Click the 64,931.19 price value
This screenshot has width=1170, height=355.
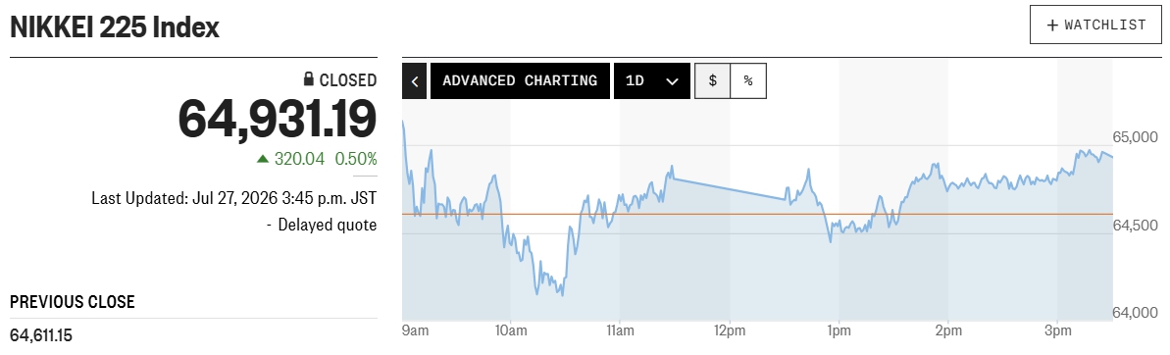[278, 120]
